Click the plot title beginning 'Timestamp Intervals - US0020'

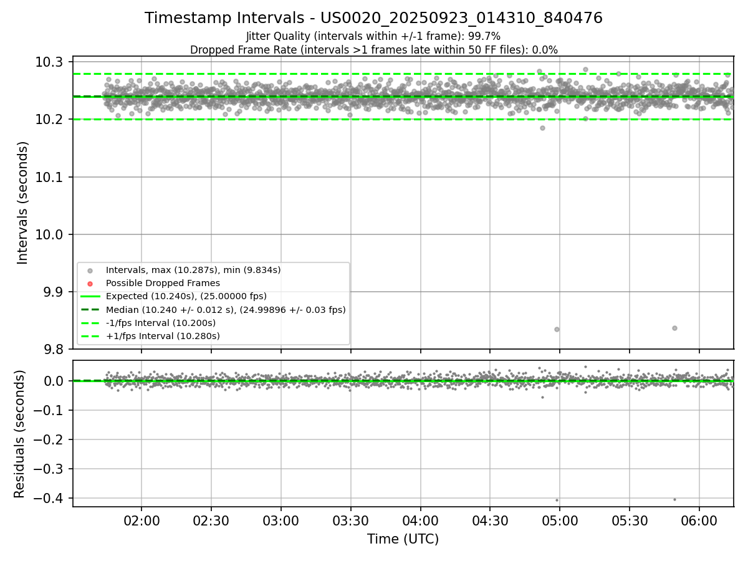[373, 18]
